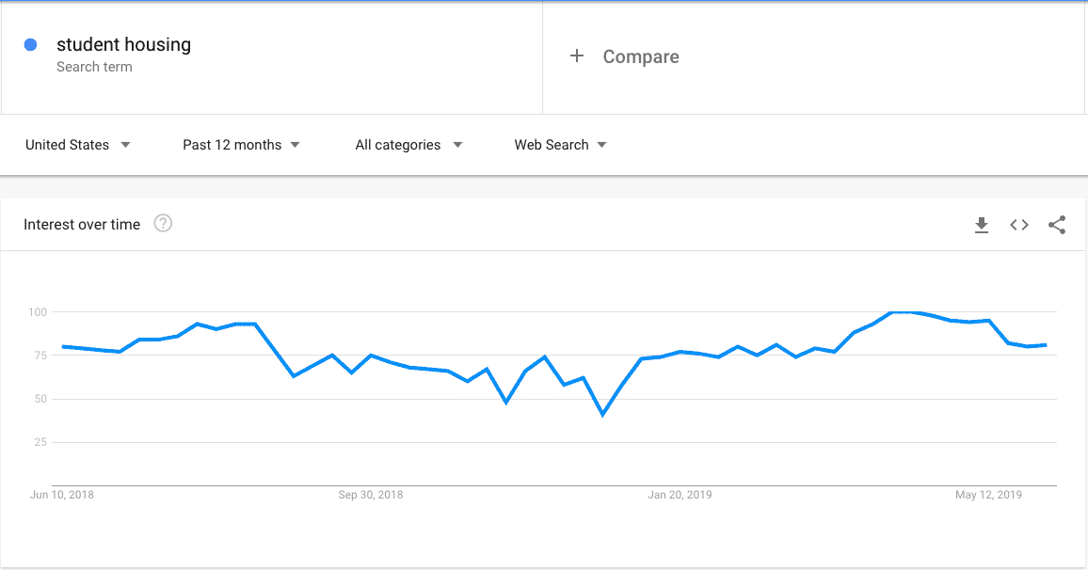Viewport: 1088px width, 570px height.
Task: Click the plus icon beside Compare
Action: coord(577,55)
